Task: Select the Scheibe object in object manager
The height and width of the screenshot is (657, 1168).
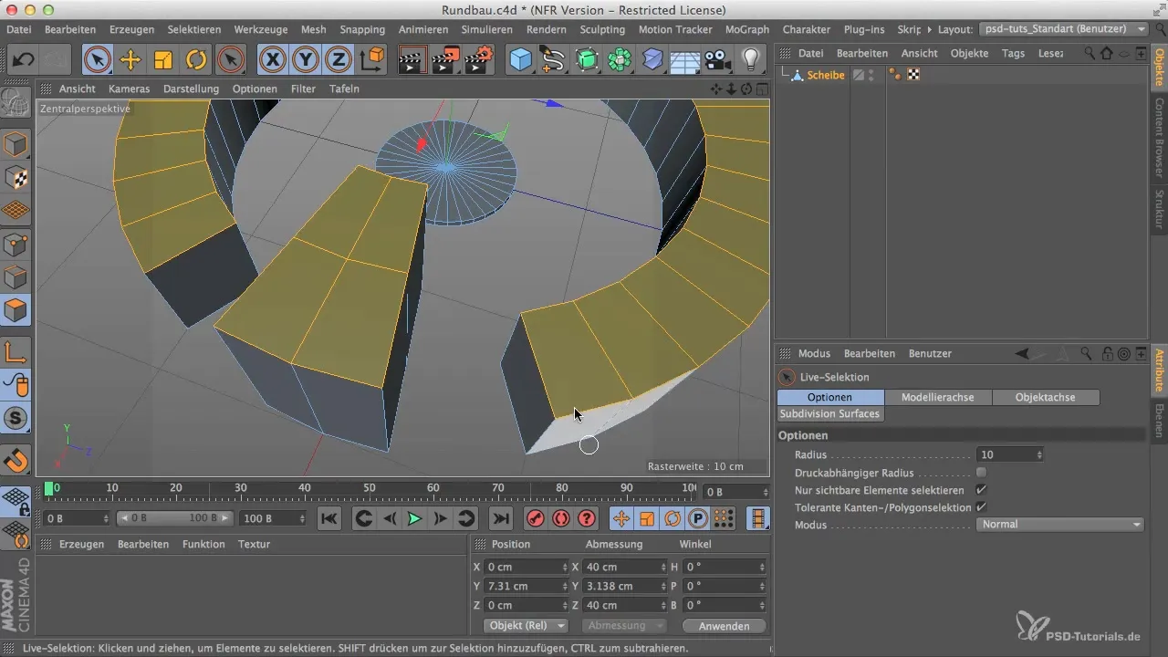Action: coord(826,76)
